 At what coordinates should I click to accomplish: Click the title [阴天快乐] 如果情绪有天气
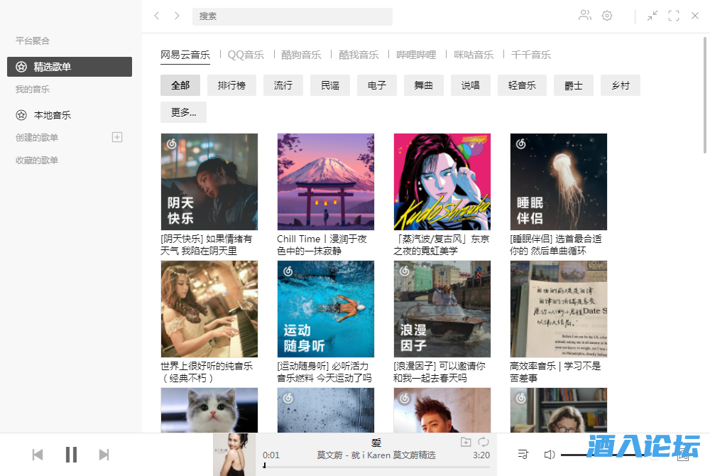click(207, 244)
